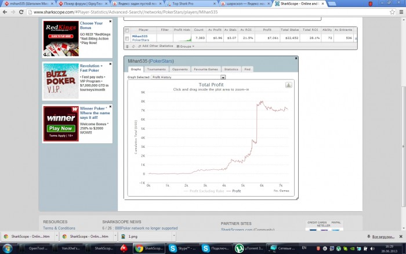
Task: Open the Opponents tab
Action: (180, 70)
